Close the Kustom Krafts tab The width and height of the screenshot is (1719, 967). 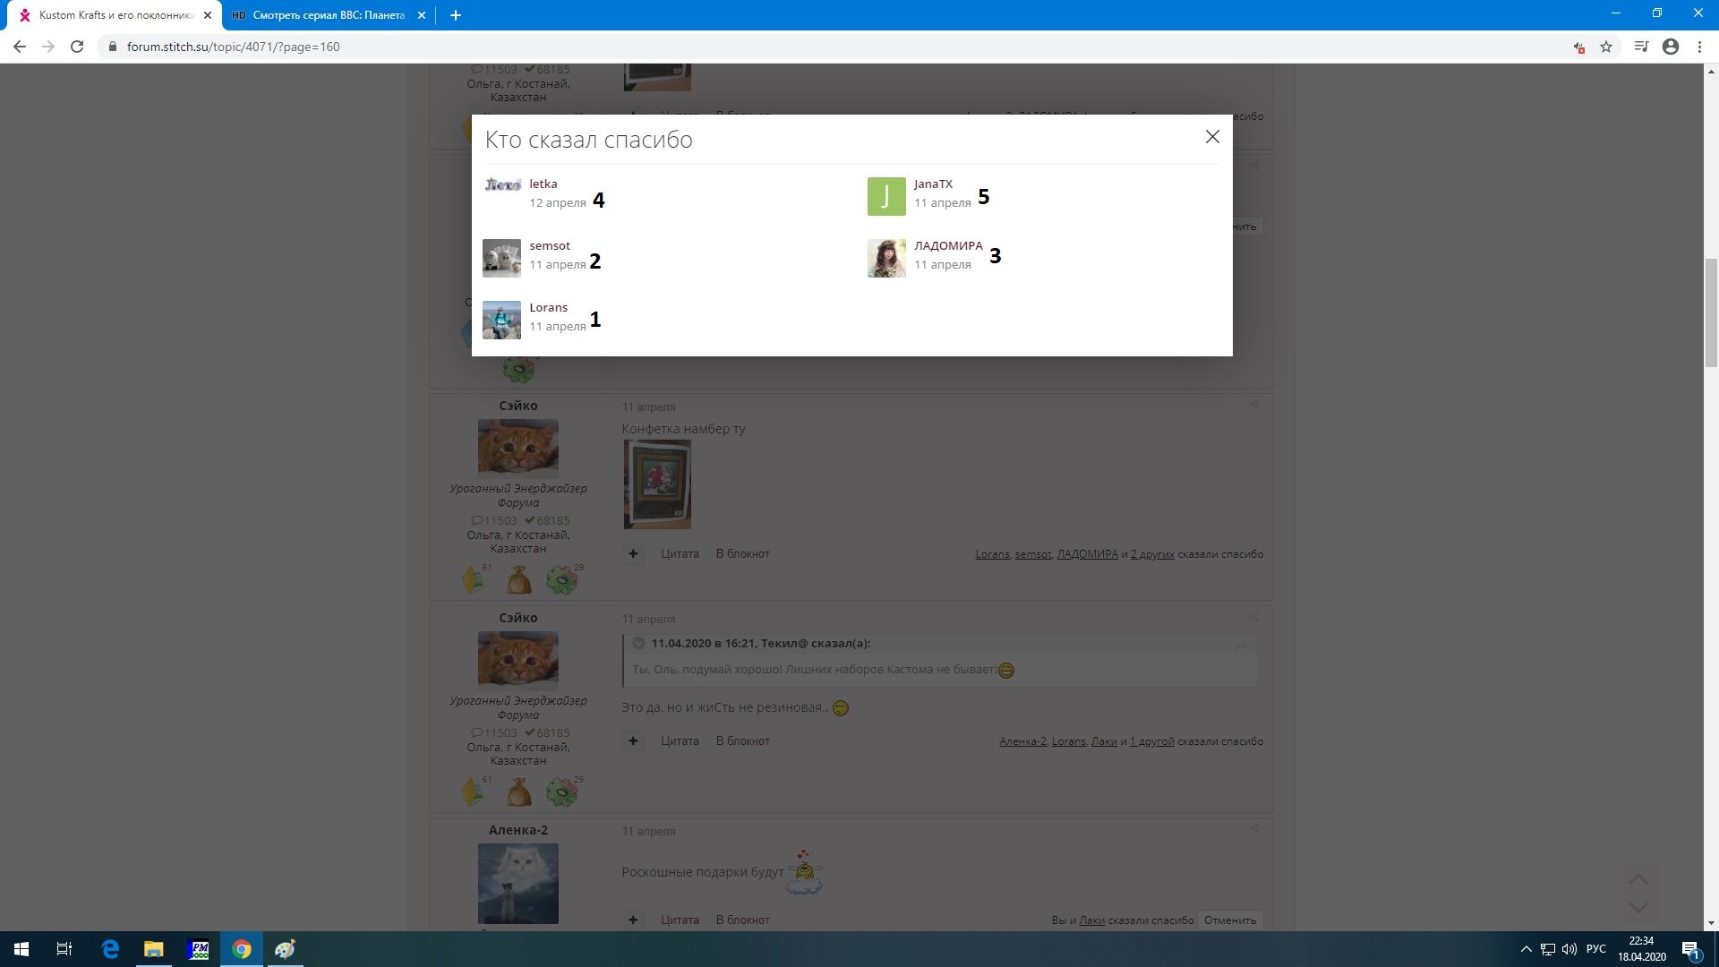point(207,15)
